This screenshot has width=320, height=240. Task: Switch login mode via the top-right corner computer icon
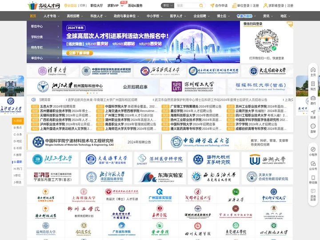coord(290,24)
